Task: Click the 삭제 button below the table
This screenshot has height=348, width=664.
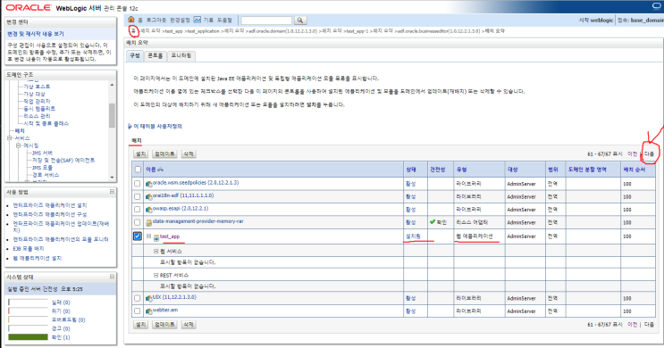Action: 189,324
